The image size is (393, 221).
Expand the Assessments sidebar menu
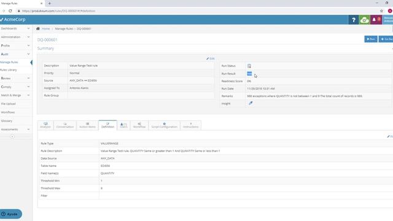tap(15, 130)
